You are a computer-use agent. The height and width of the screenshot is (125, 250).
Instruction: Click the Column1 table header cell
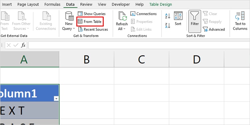tap(29, 93)
